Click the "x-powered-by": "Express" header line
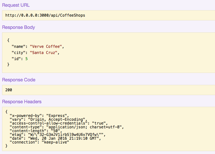215x154 pixels. [x=39, y=116]
